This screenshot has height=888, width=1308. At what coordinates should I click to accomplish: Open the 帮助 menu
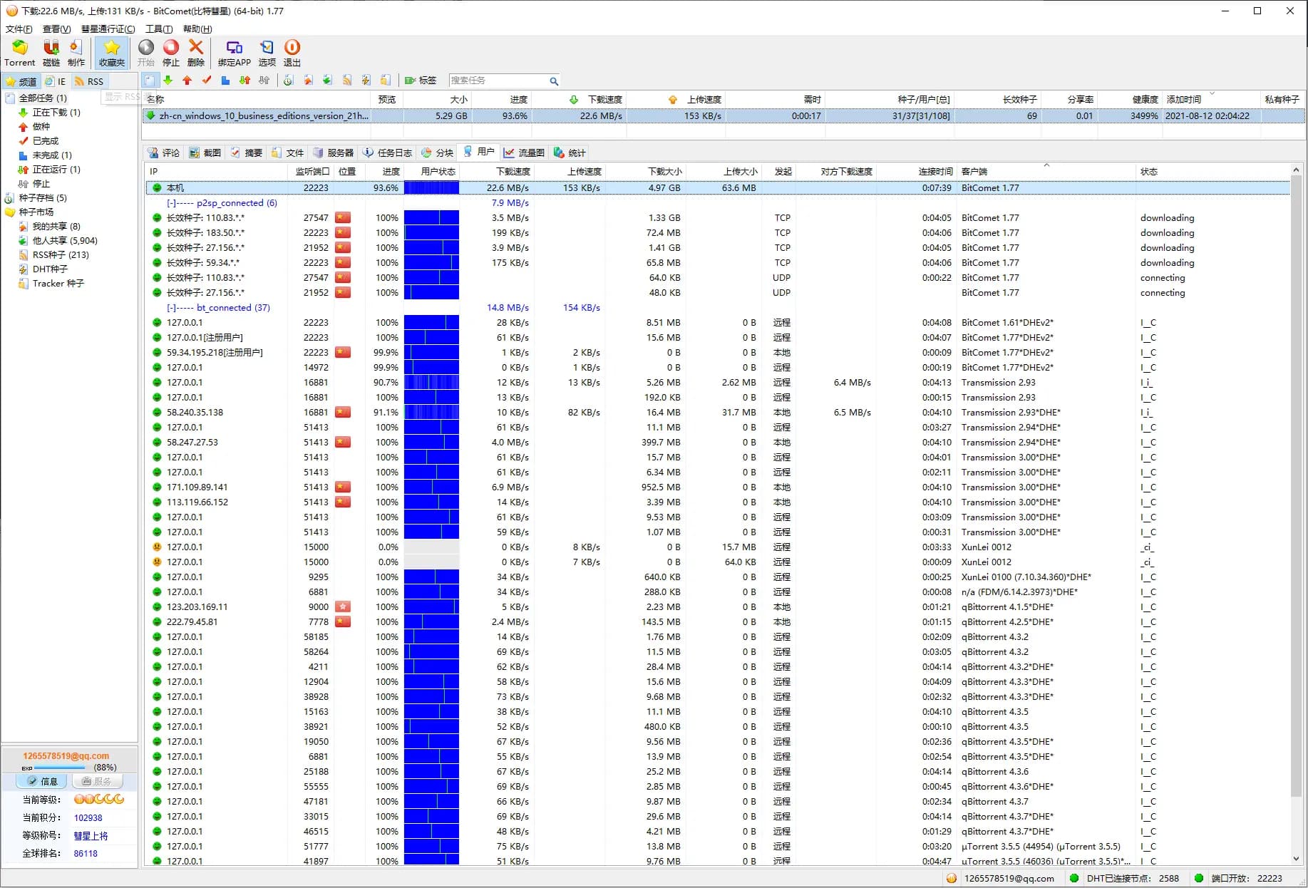(197, 29)
